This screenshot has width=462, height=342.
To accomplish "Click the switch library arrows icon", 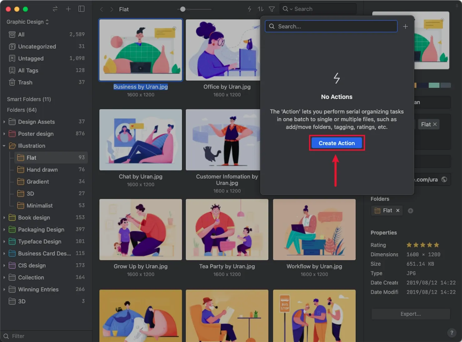I will (55, 9).
